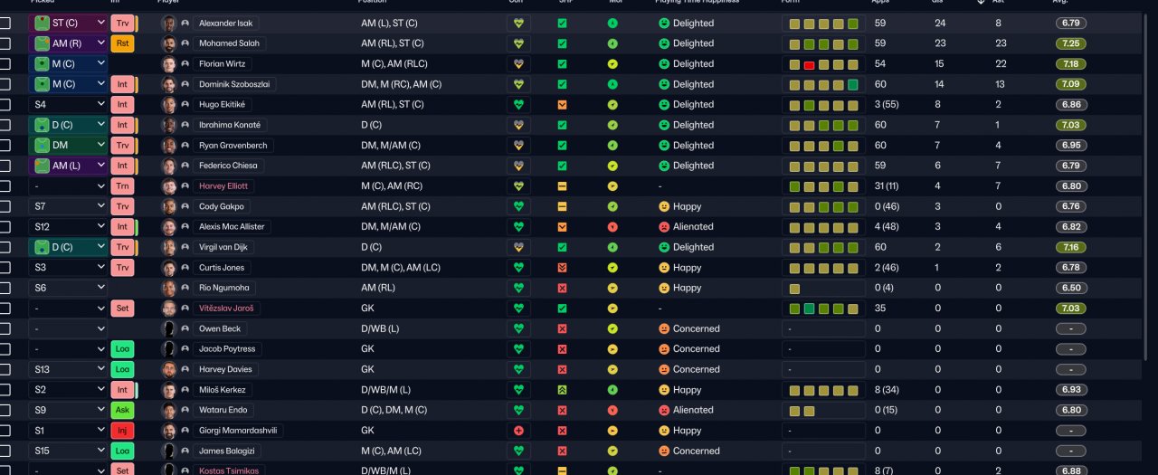The width and height of the screenshot is (1158, 475).
Task: Open Harvey Elliott's player profile link
Action: pos(224,186)
